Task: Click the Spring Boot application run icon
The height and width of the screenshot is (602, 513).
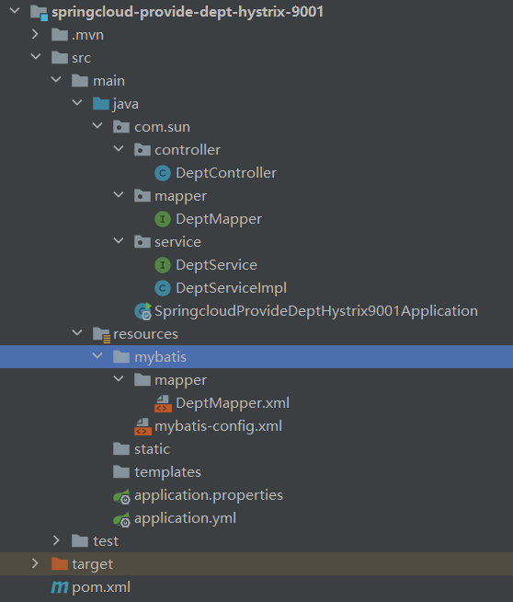Action: pyautogui.click(x=143, y=311)
